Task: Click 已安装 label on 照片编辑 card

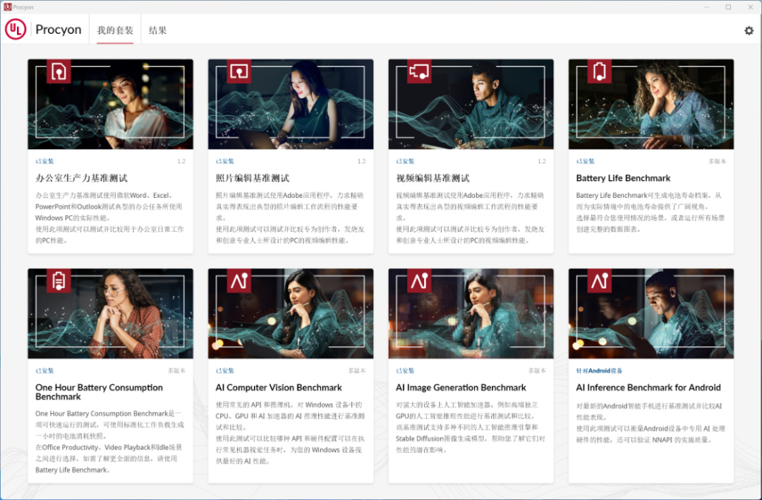Action: pos(225,161)
